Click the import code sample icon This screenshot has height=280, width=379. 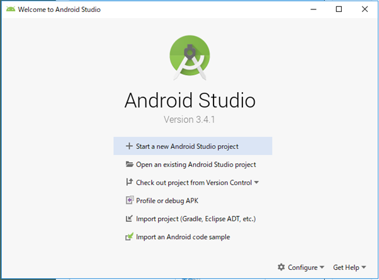click(129, 236)
